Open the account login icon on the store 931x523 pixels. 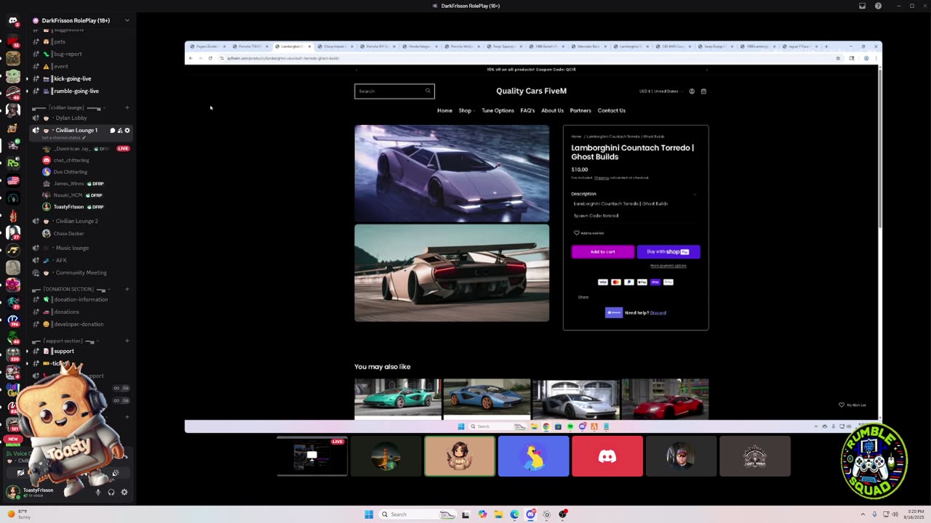[692, 92]
